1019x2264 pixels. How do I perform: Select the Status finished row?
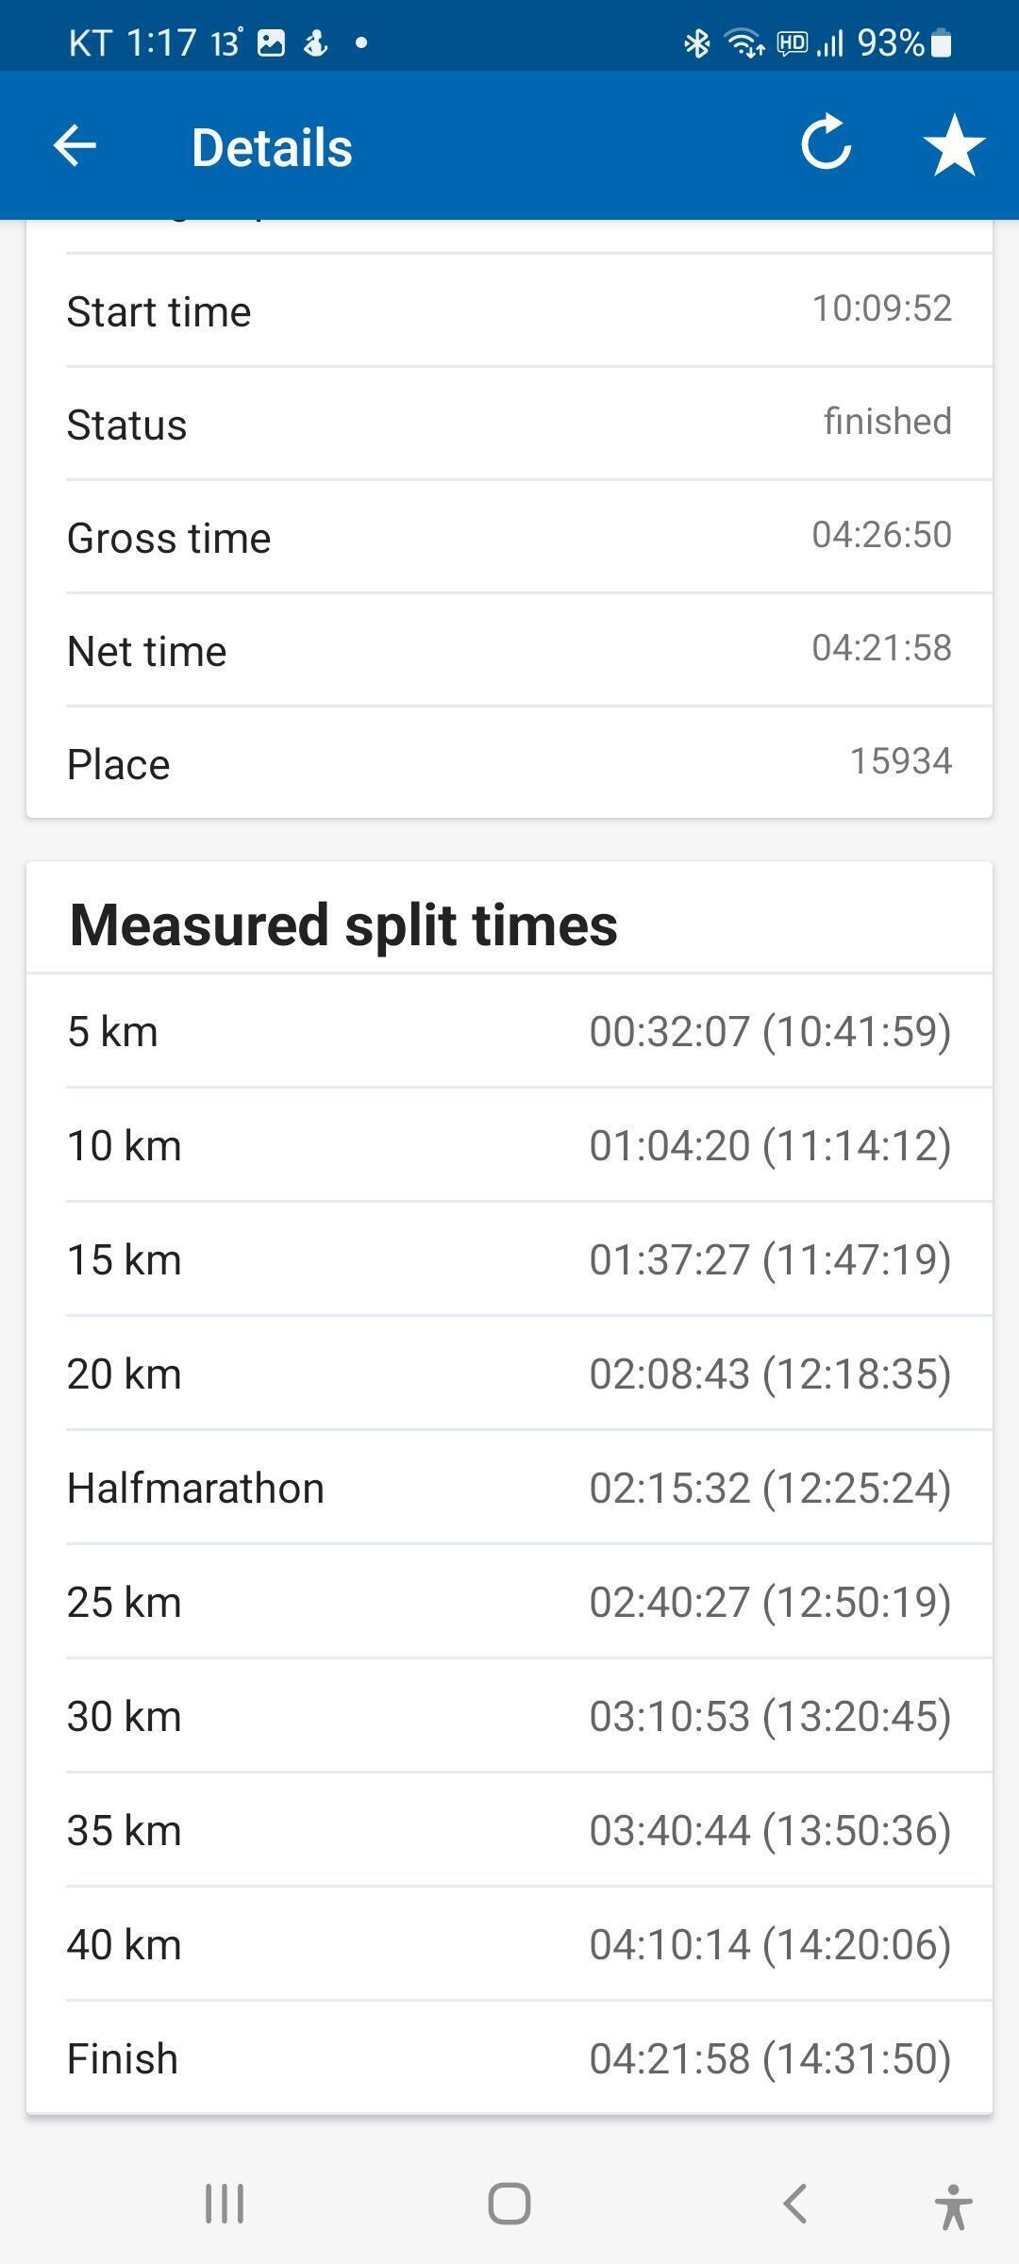click(x=509, y=424)
